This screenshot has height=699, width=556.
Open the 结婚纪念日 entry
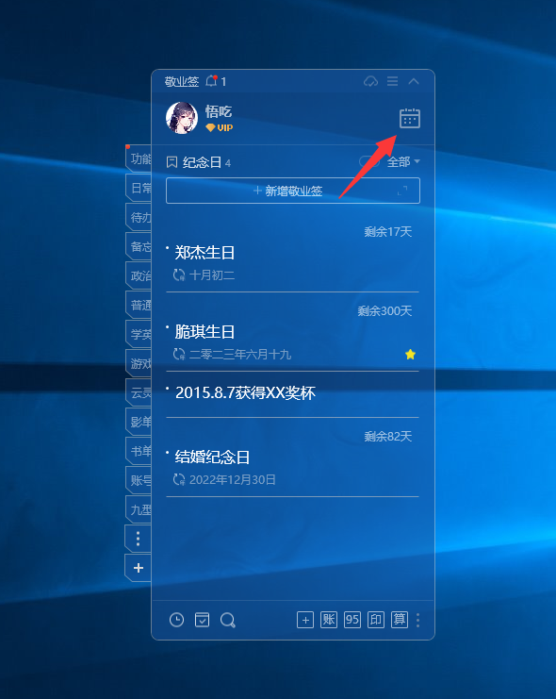point(212,457)
